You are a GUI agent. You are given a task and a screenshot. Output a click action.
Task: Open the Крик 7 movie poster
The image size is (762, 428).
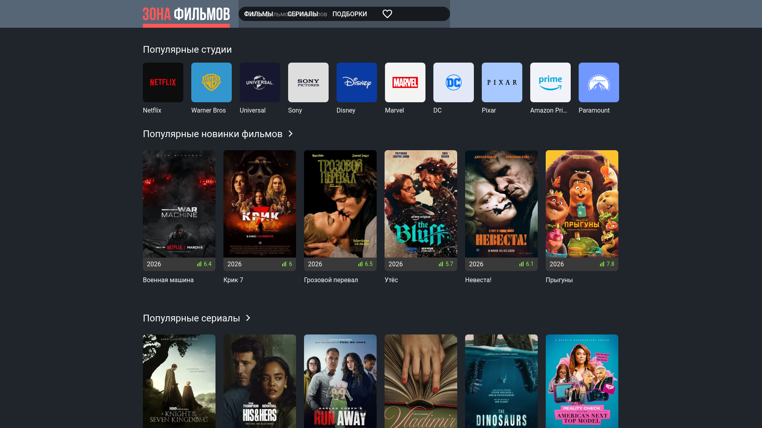click(260, 204)
